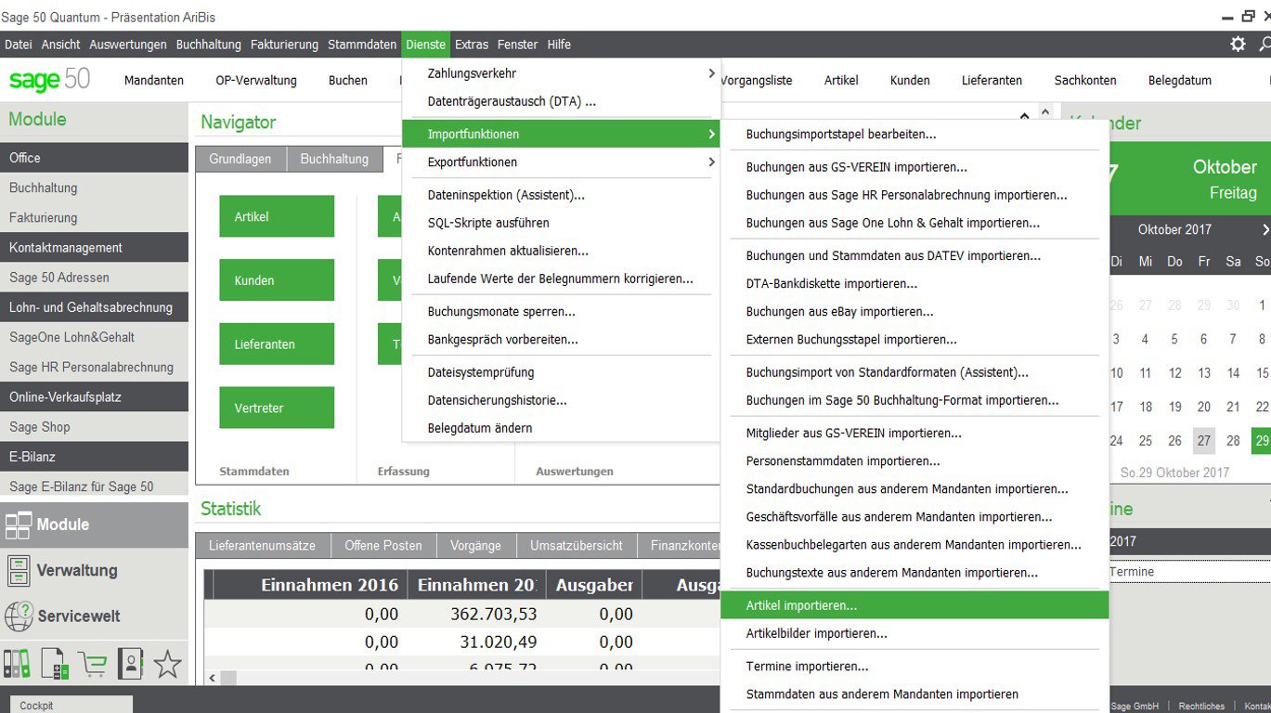Click the Module grid icon
This screenshot has height=713, width=1271.
point(18,525)
